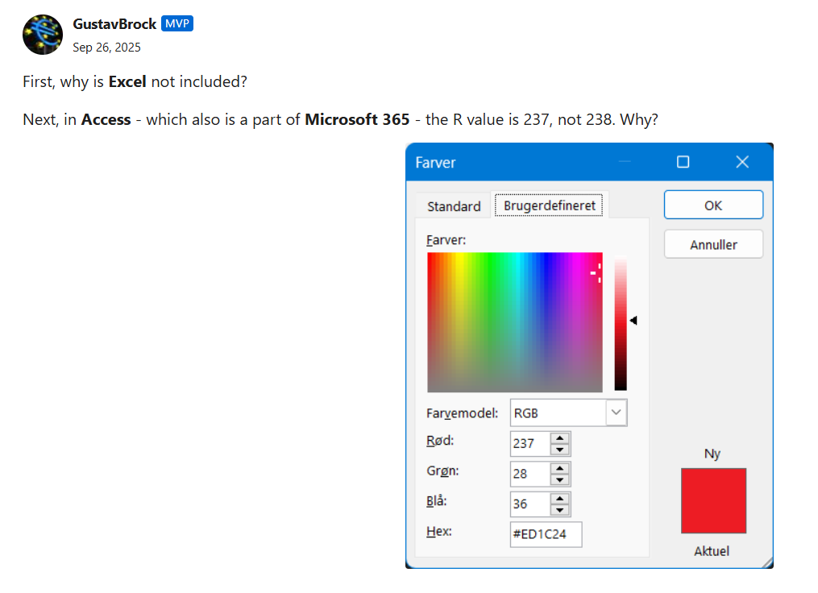
Task: Decrease the Rød value with the down stepper
Action: click(x=560, y=448)
